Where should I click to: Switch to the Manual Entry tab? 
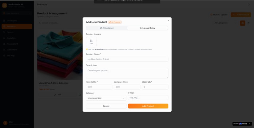[x=147, y=28]
